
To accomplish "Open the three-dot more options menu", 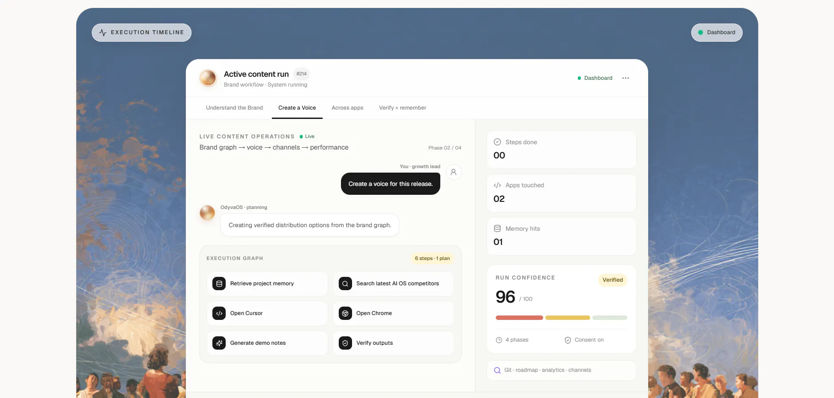I will click(x=626, y=78).
